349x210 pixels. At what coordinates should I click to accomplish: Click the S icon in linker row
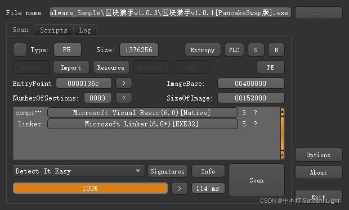244,124
